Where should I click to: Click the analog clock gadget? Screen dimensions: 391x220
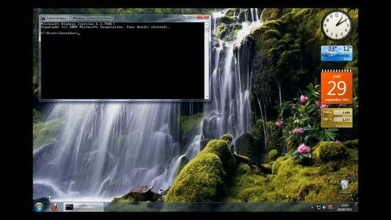coord(337,26)
